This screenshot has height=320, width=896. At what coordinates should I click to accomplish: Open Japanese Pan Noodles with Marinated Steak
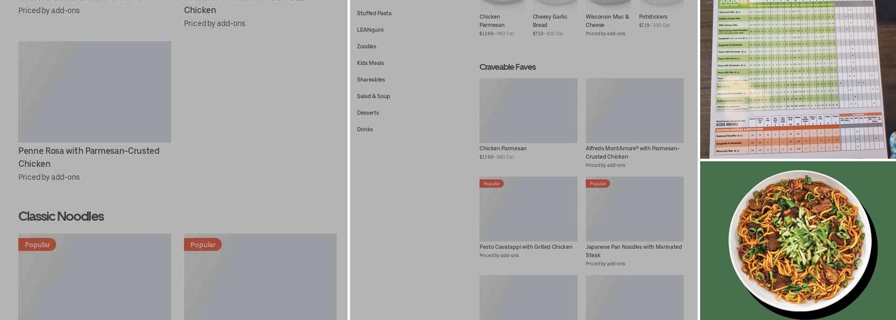[x=634, y=250]
